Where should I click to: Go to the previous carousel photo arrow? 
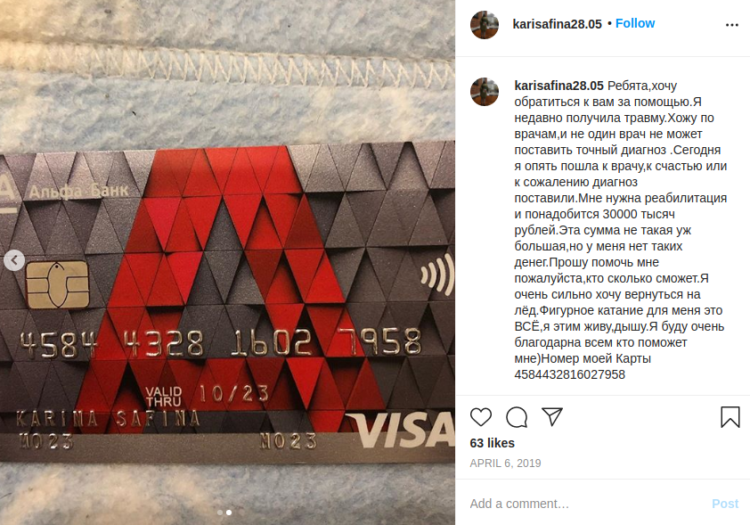pyautogui.click(x=14, y=260)
